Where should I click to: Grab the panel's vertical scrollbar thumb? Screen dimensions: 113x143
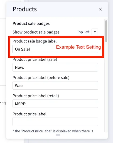click(x=106, y=31)
